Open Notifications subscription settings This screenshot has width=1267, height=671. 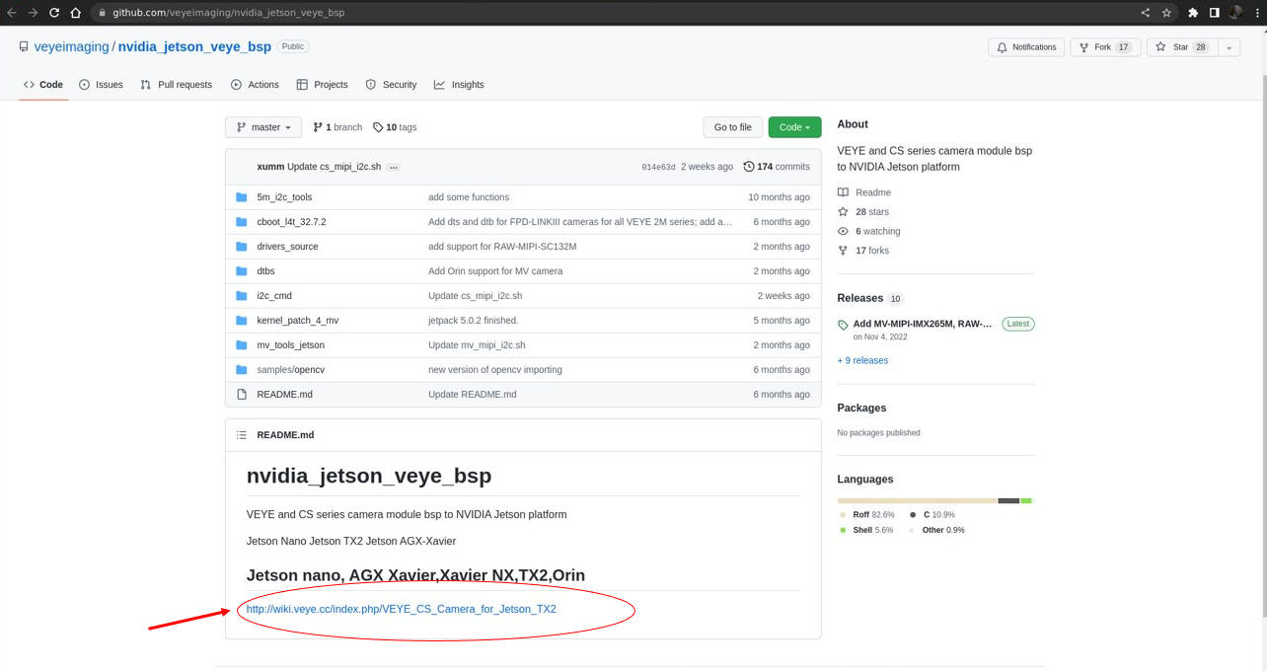pyautogui.click(x=1025, y=47)
